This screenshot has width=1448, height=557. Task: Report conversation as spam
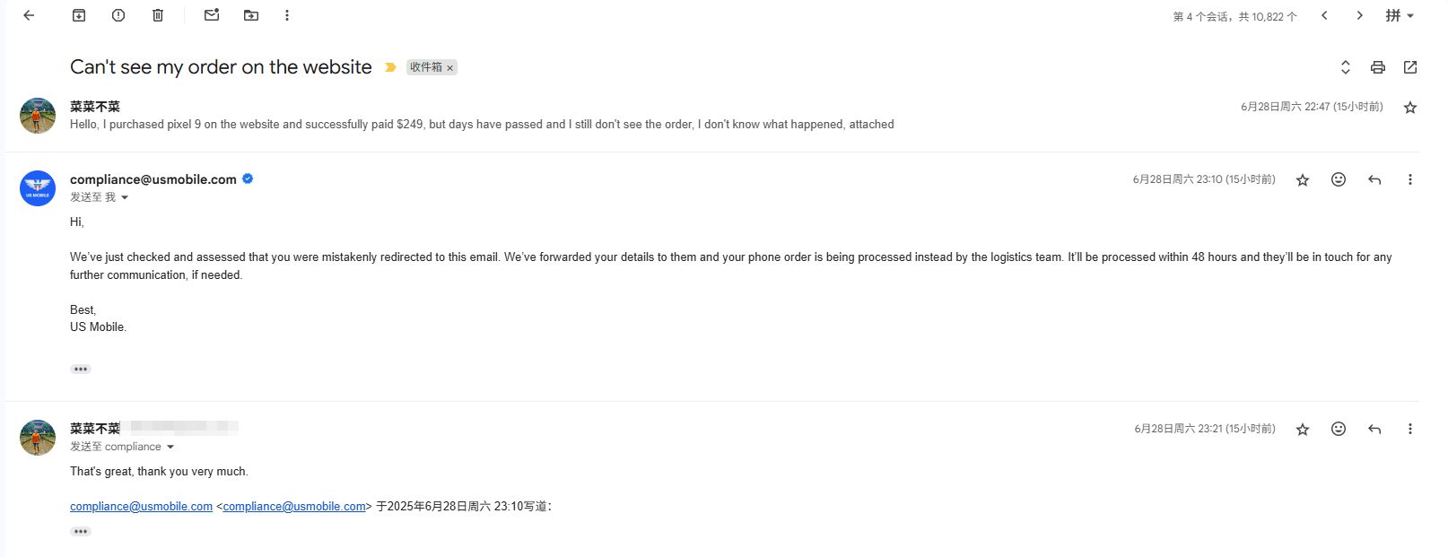coord(118,15)
